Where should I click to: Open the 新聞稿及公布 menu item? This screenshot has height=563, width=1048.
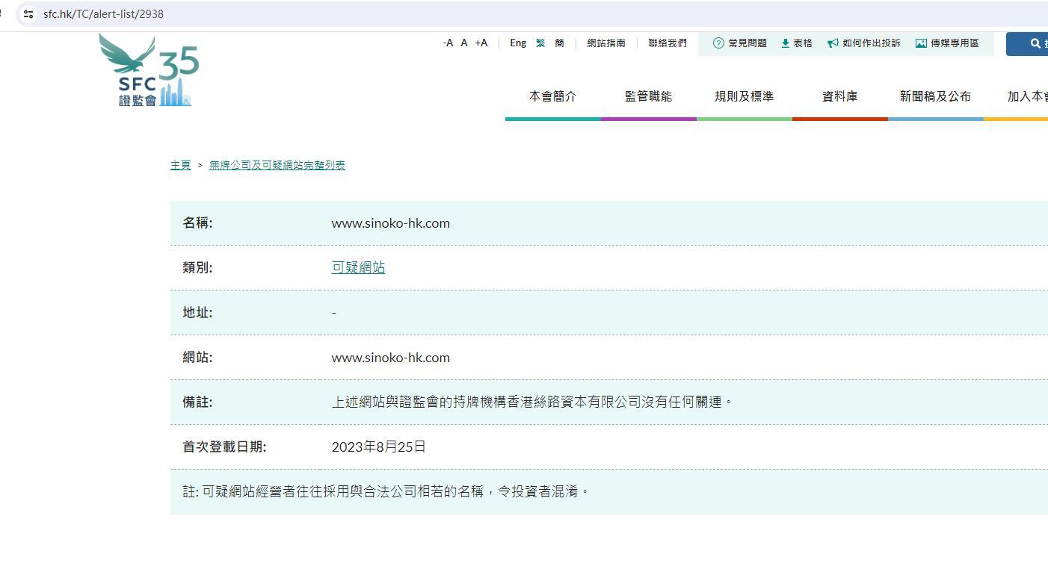[935, 96]
